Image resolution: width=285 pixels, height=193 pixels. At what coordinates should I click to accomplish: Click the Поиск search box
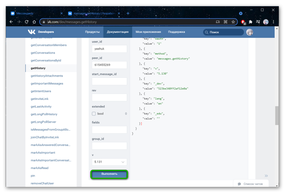(223, 32)
